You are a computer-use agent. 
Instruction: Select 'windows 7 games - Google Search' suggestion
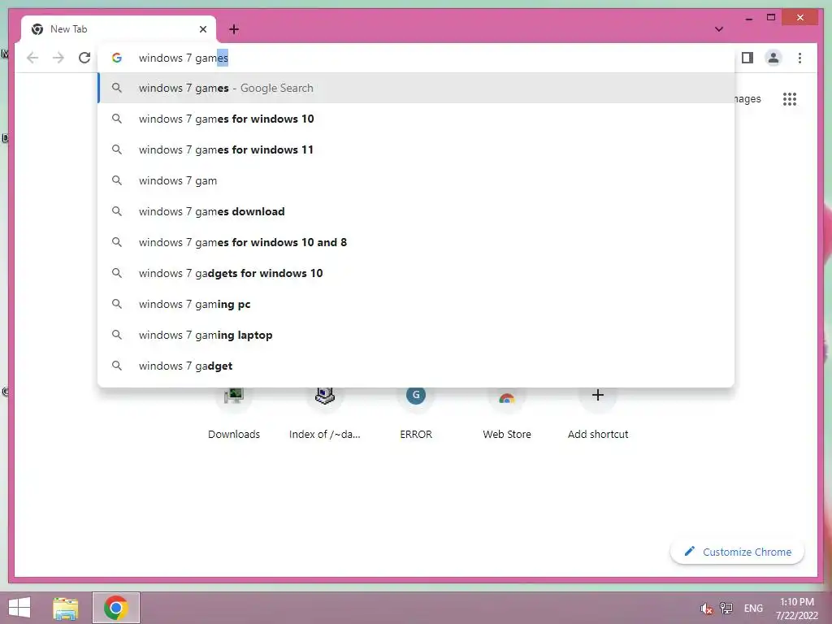point(416,88)
